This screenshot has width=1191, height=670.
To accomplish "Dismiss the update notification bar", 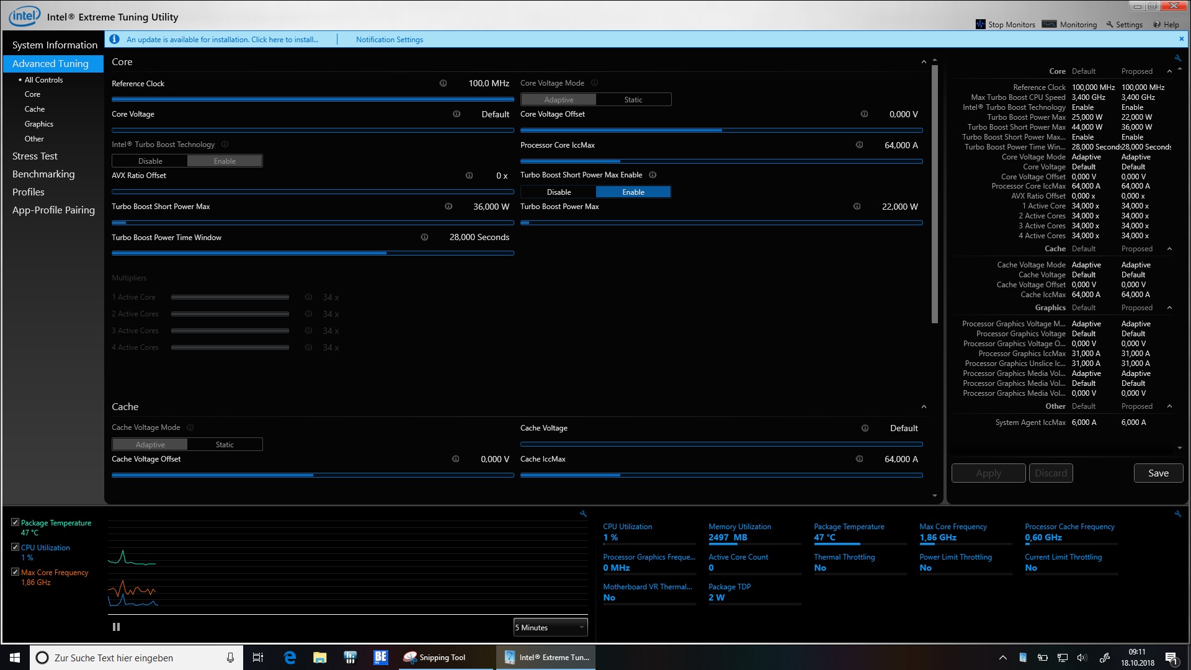I will coord(1181,39).
